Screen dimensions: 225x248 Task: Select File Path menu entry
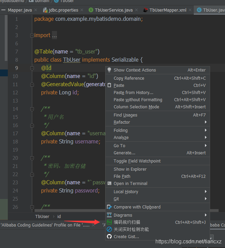pos(157,176)
